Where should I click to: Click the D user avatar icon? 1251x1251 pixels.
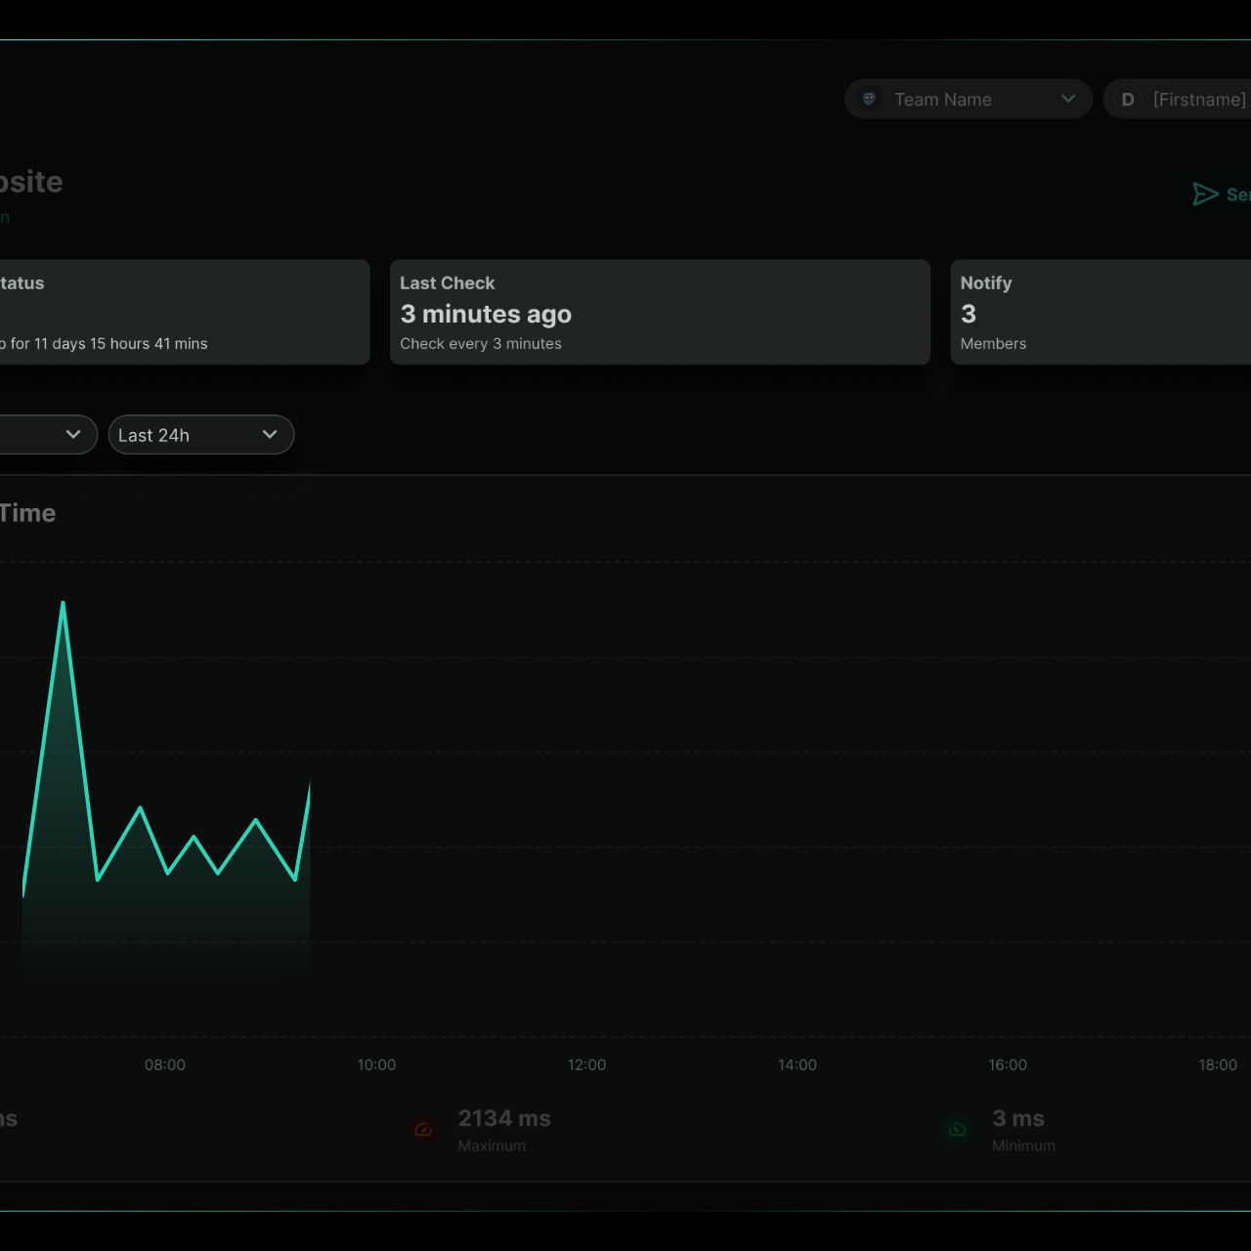[1127, 99]
